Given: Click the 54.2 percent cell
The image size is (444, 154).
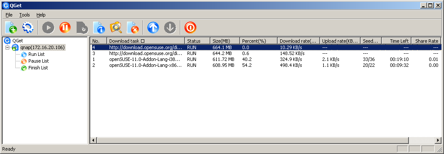Looking at the screenshot, I should pos(246,66).
